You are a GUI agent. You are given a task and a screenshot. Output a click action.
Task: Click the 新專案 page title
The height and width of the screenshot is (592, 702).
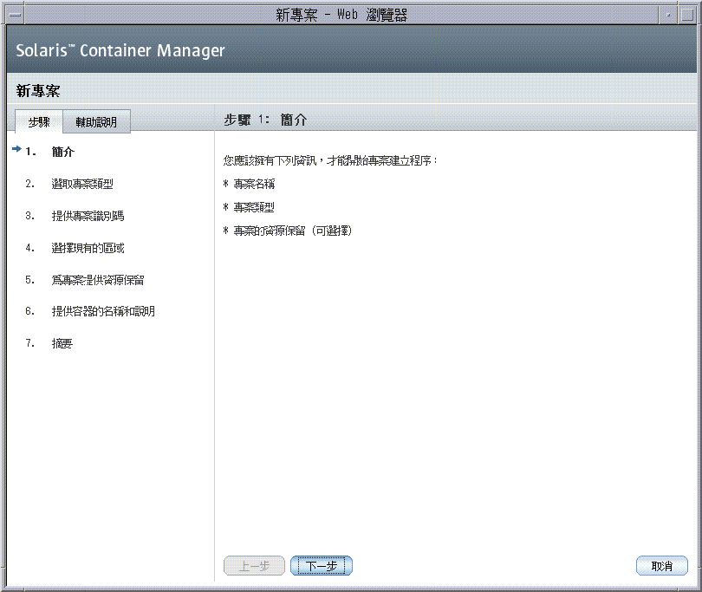pos(38,91)
